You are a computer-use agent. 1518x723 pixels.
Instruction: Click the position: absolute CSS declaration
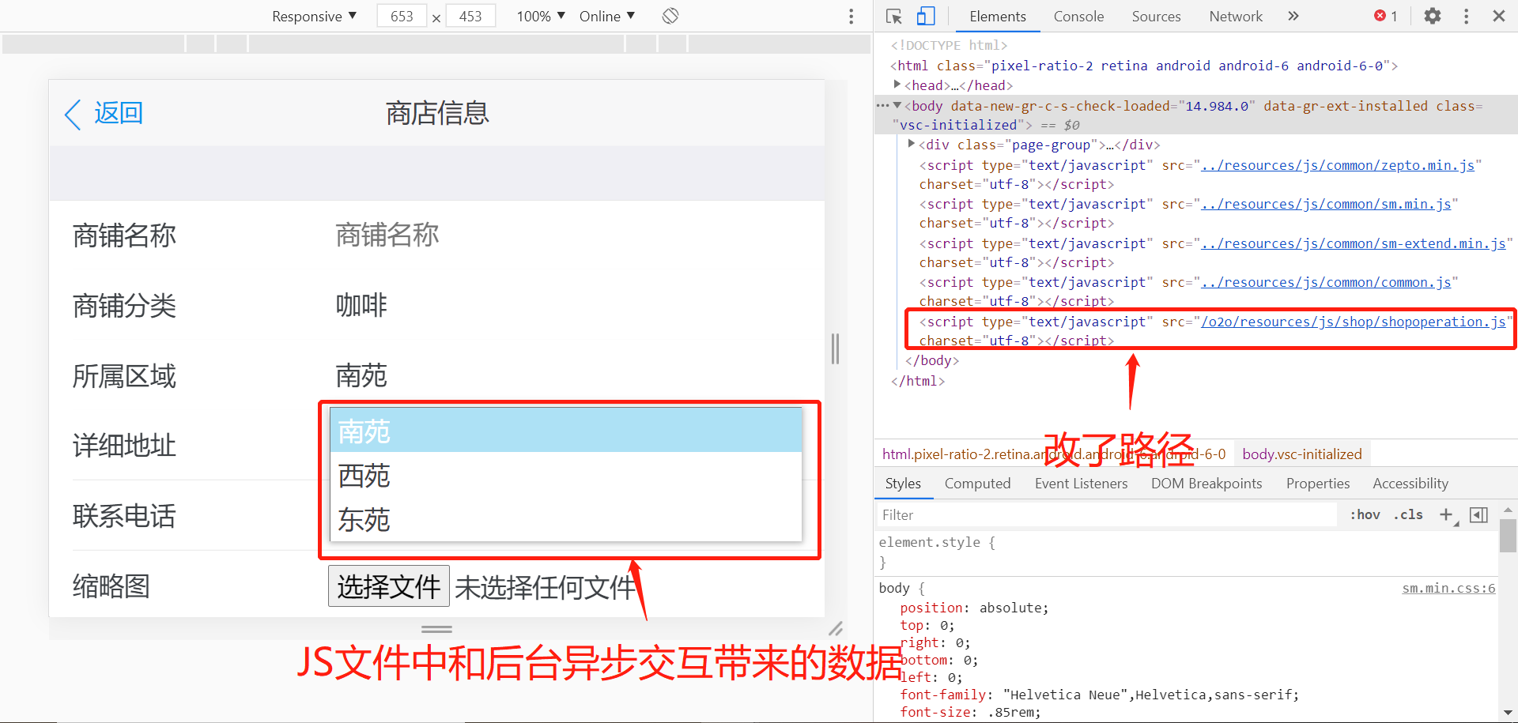(x=974, y=608)
